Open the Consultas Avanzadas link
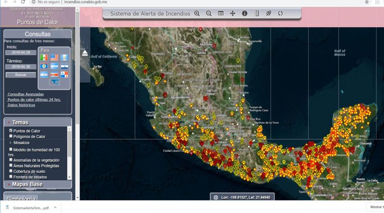The height and width of the screenshot is (213, 384). [x=25, y=94]
